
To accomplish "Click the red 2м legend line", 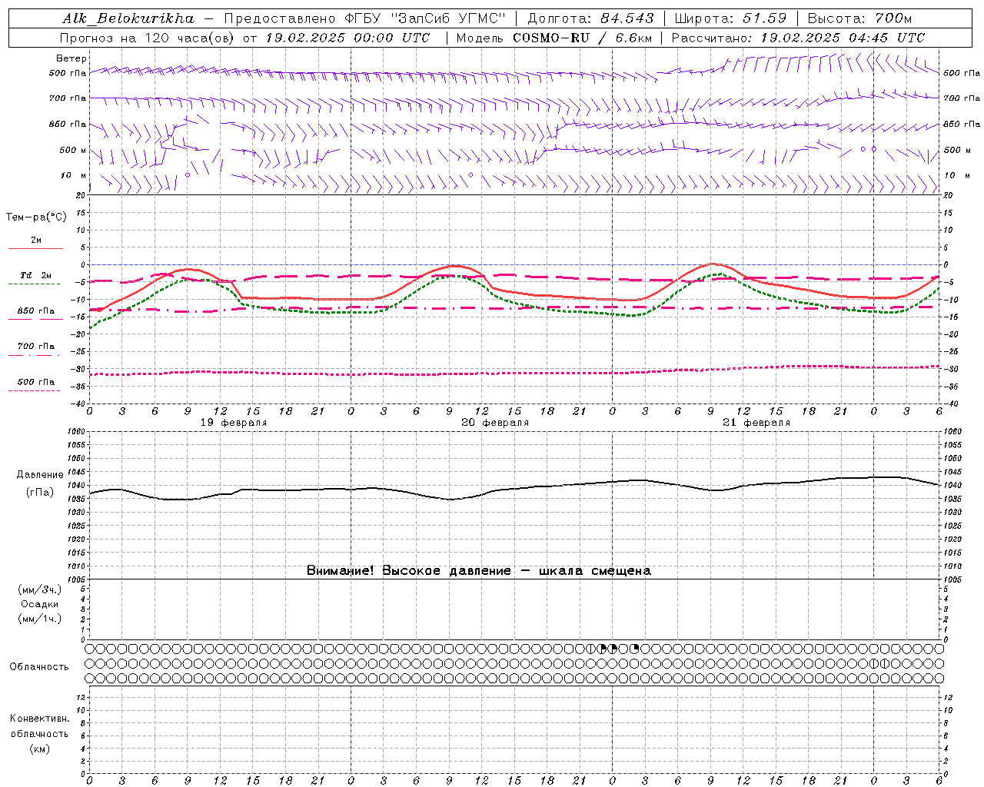I will [35, 248].
